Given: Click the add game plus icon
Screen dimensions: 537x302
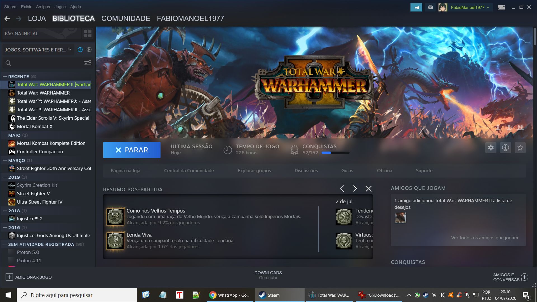Looking at the screenshot, I should click(x=9, y=277).
